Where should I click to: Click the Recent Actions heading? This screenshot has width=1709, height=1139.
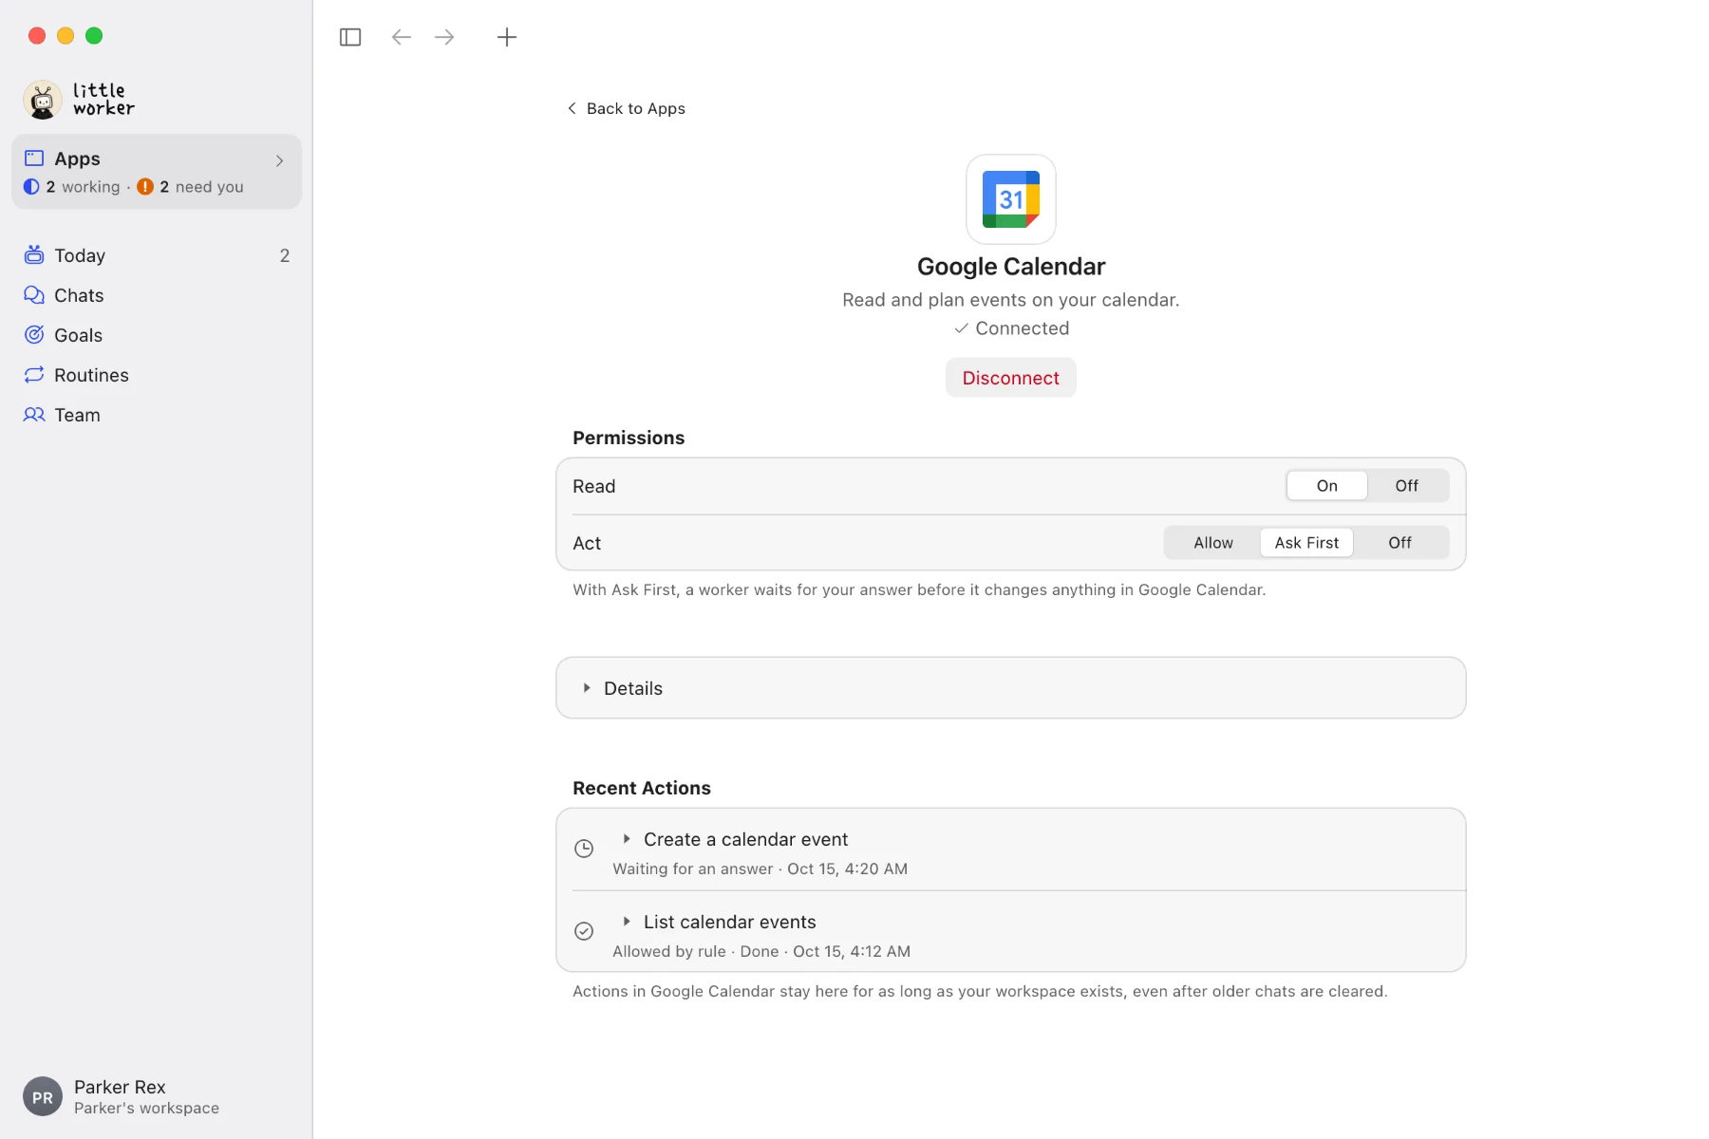pyautogui.click(x=642, y=788)
